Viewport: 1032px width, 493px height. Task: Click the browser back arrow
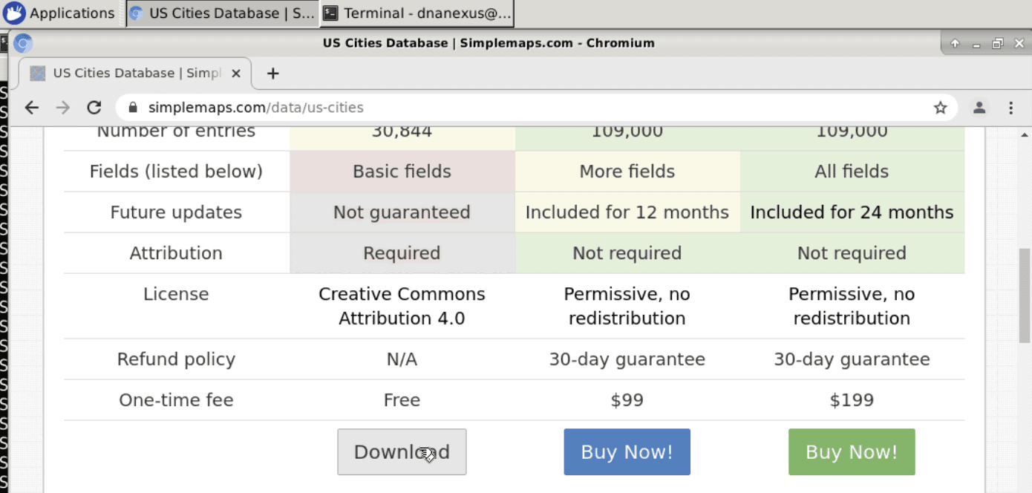pyautogui.click(x=31, y=108)
